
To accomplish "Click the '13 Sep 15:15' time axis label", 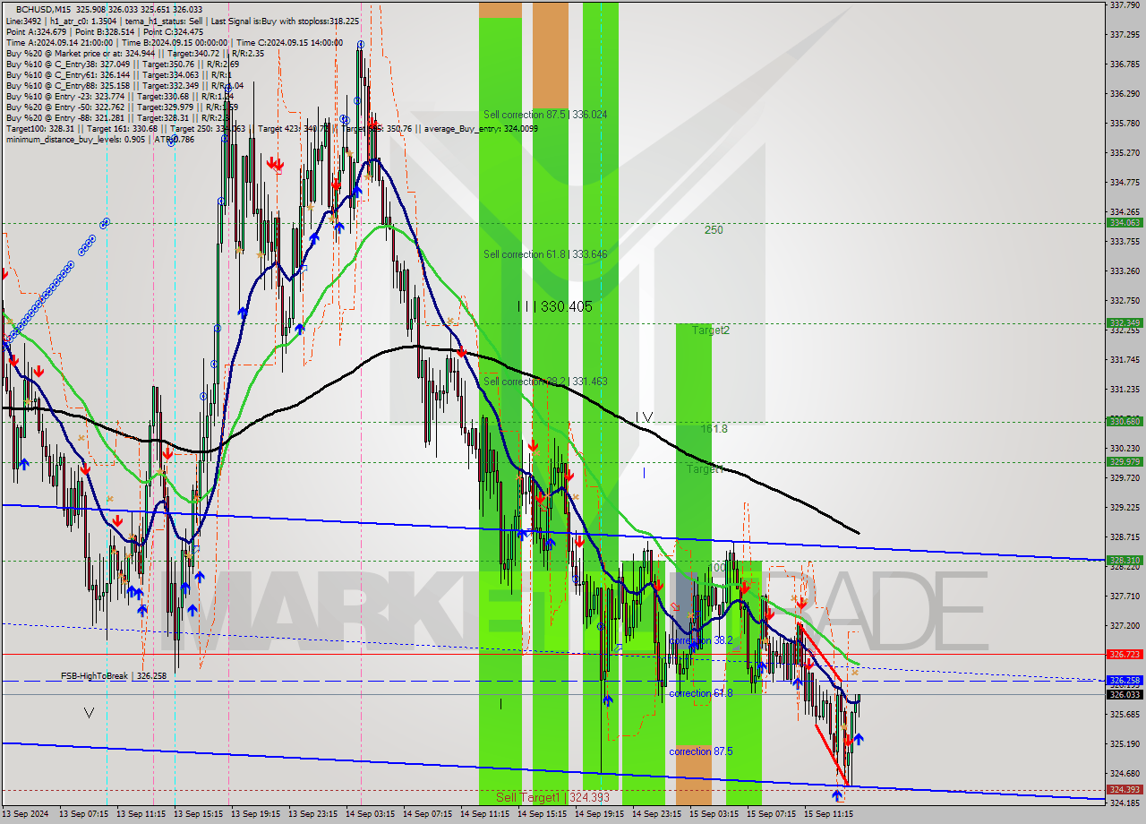I will pos(198,815).
